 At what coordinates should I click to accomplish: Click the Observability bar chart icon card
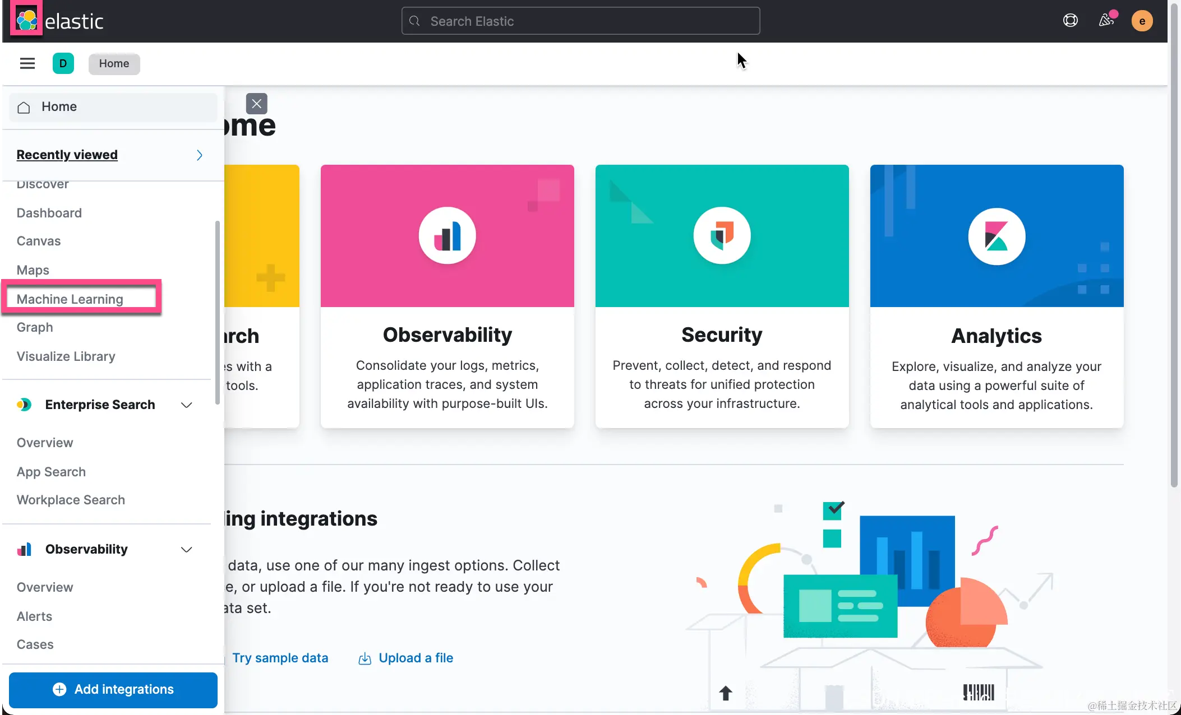[447, 236]
